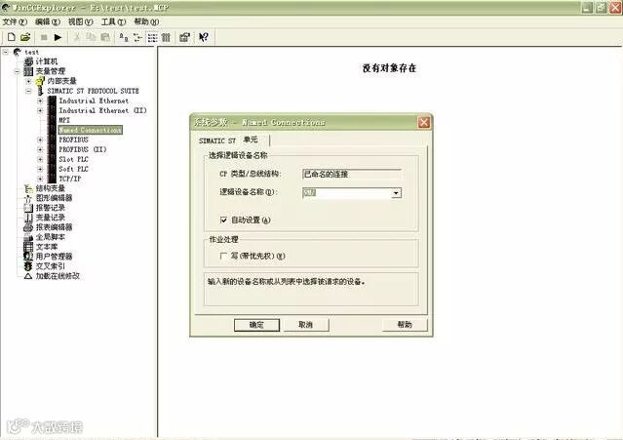Expand the Soft PLC node
Viewport: 623px width, 440px height.
point(40,169)
